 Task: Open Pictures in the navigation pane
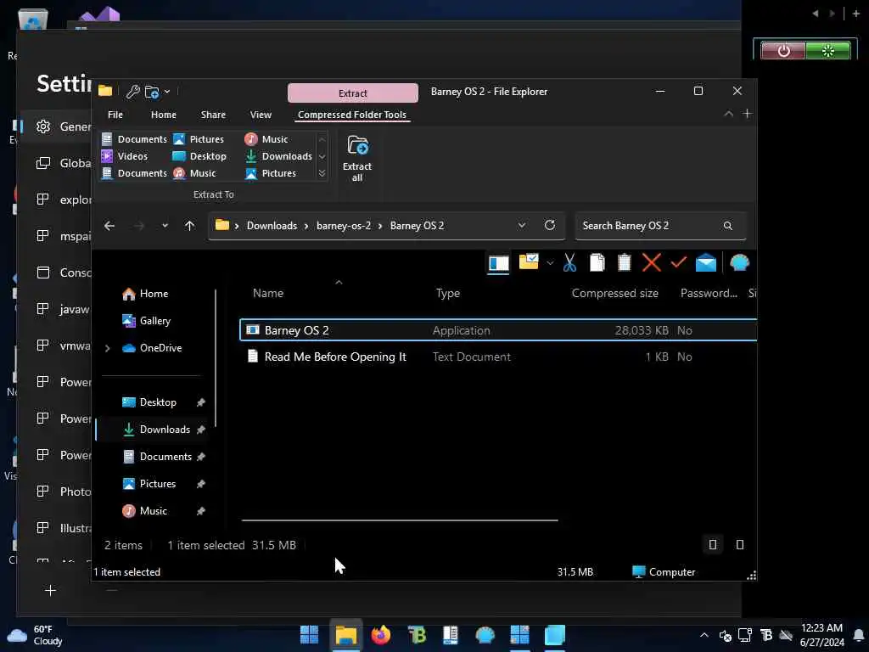[x=149, y=484]
